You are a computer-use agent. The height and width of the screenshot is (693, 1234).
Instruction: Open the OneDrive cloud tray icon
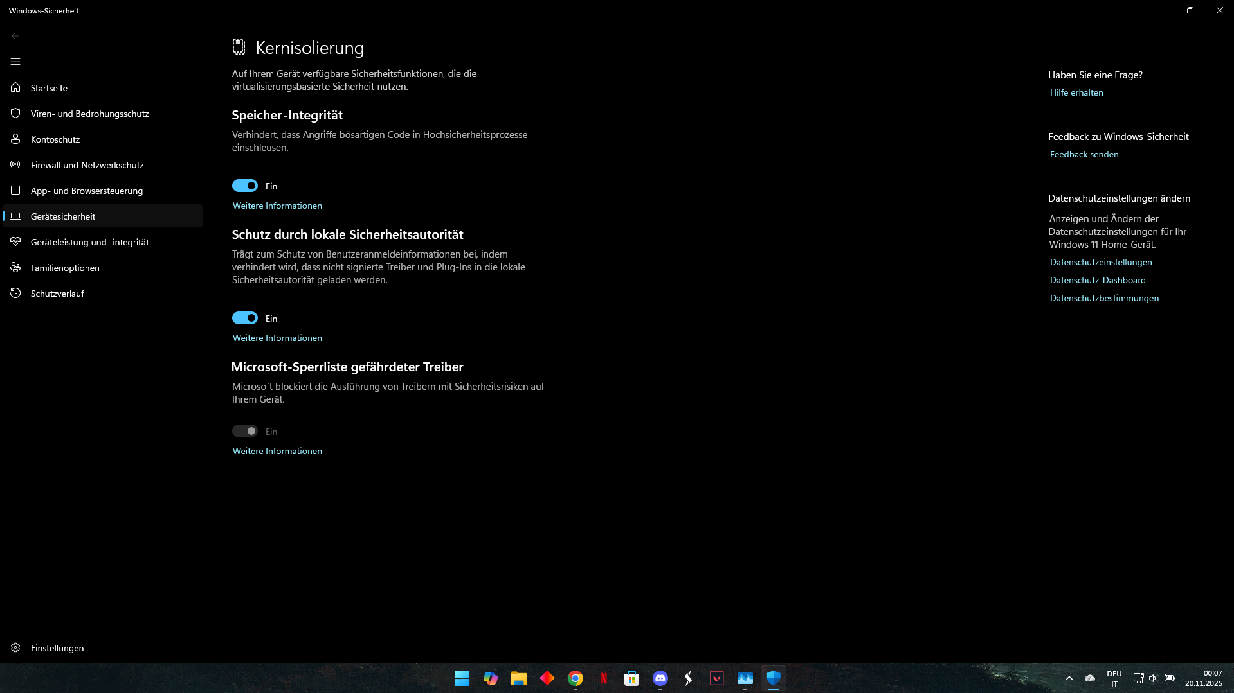pyautogui.click(x=1090, y=678)
